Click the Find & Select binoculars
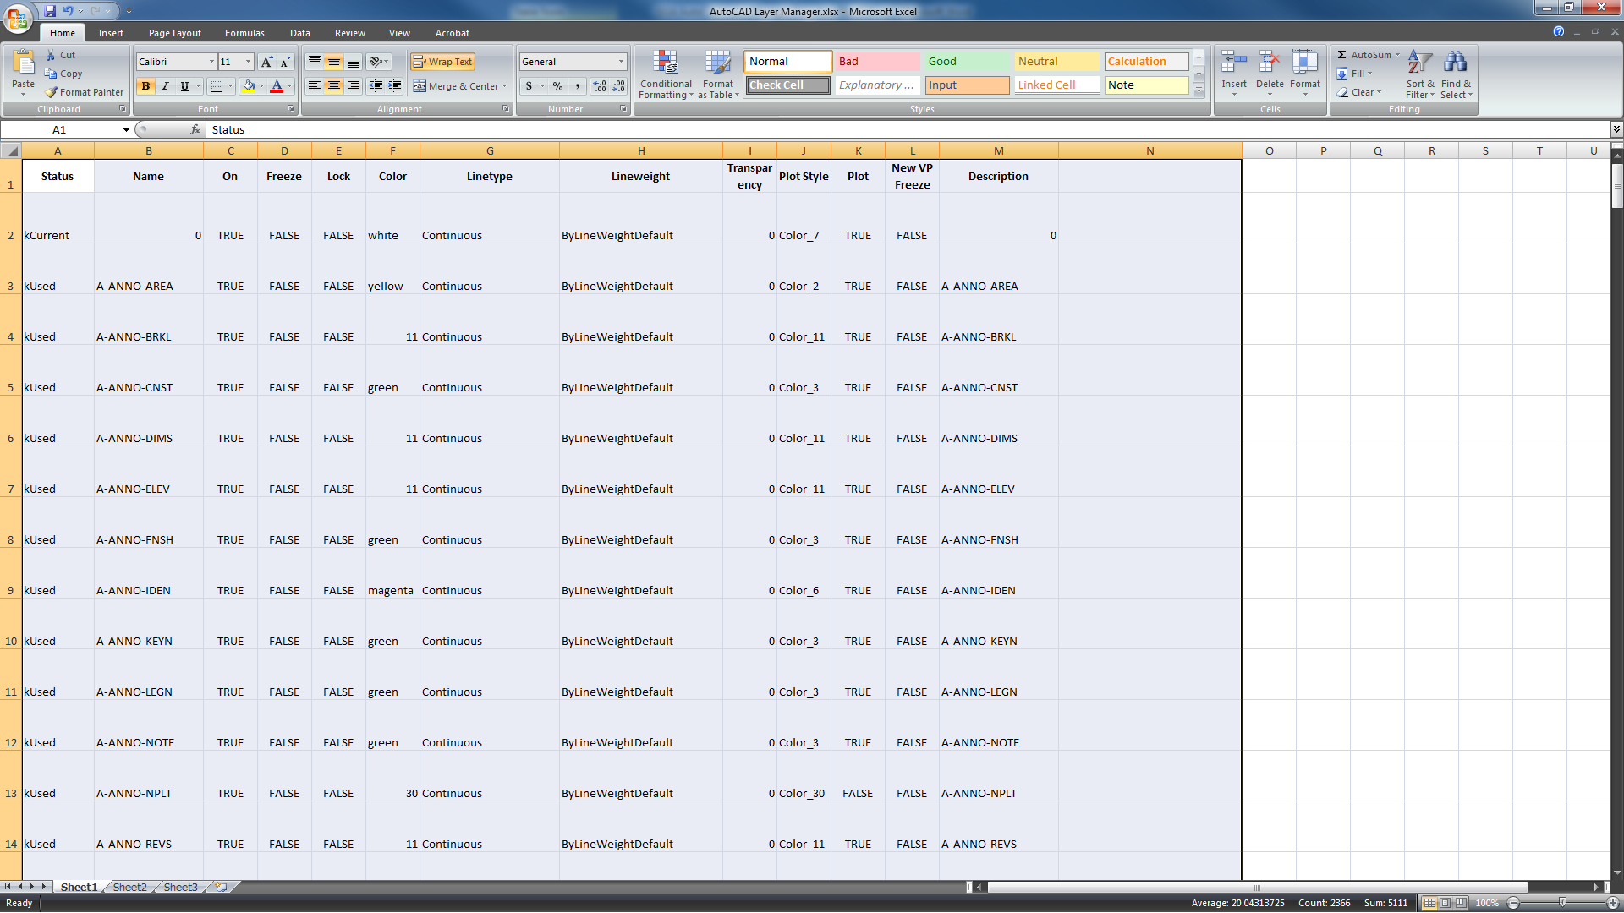This screenshot has height=913, width=1624. coord(1455,63)
